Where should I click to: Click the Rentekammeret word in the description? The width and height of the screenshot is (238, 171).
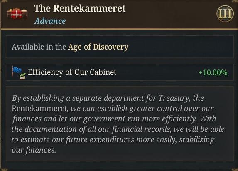[40, 108]
